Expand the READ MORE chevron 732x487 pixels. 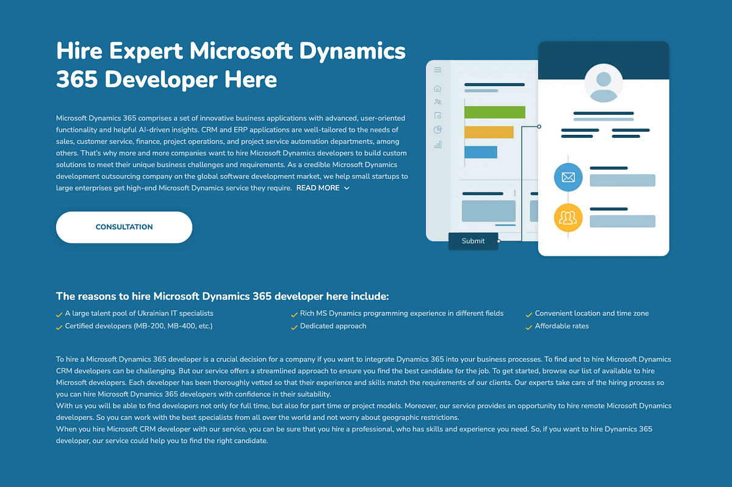[x=347, y=188]
